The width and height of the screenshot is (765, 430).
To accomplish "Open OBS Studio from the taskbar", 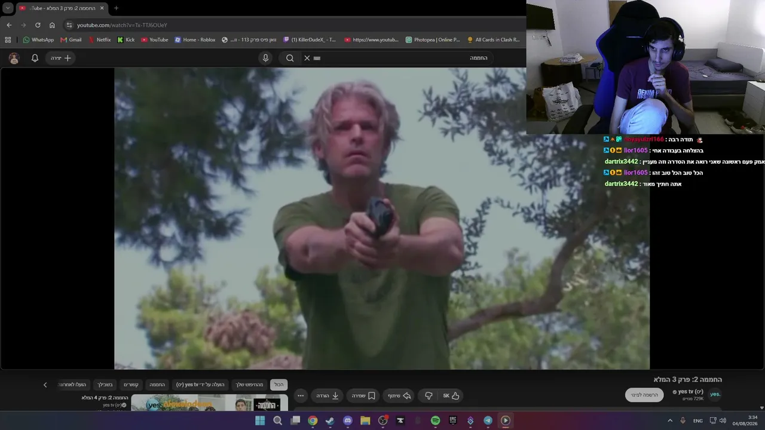I will tap(383, 420).
